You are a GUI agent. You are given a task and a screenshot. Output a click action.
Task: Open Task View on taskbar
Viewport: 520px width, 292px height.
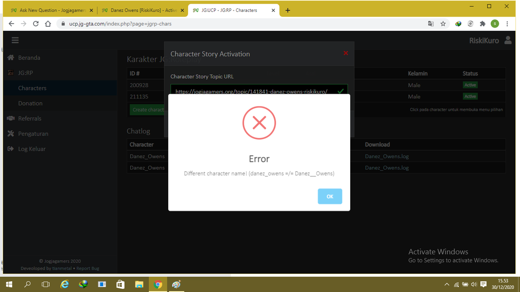(46, 284)
